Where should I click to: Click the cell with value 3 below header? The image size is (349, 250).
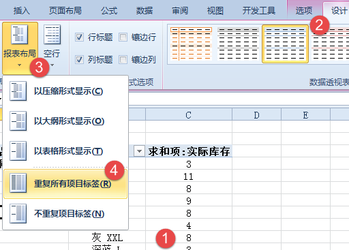[x=189, y=164]
